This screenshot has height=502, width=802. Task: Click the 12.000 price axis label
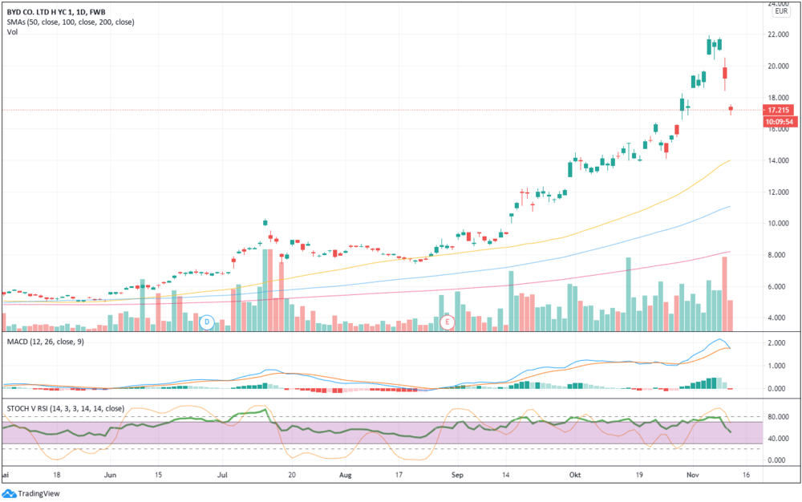point(778,192)
